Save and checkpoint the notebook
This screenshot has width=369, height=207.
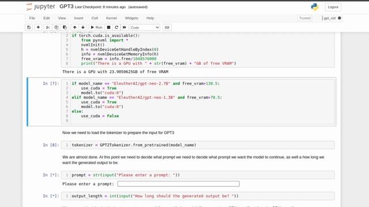29,28
